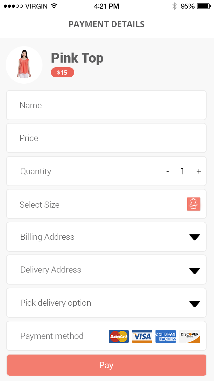
Task: Open the size guide mannequin icon
Action: tap(194, 204)
